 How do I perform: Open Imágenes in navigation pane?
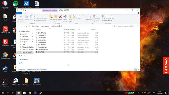(x=25, y=42)
